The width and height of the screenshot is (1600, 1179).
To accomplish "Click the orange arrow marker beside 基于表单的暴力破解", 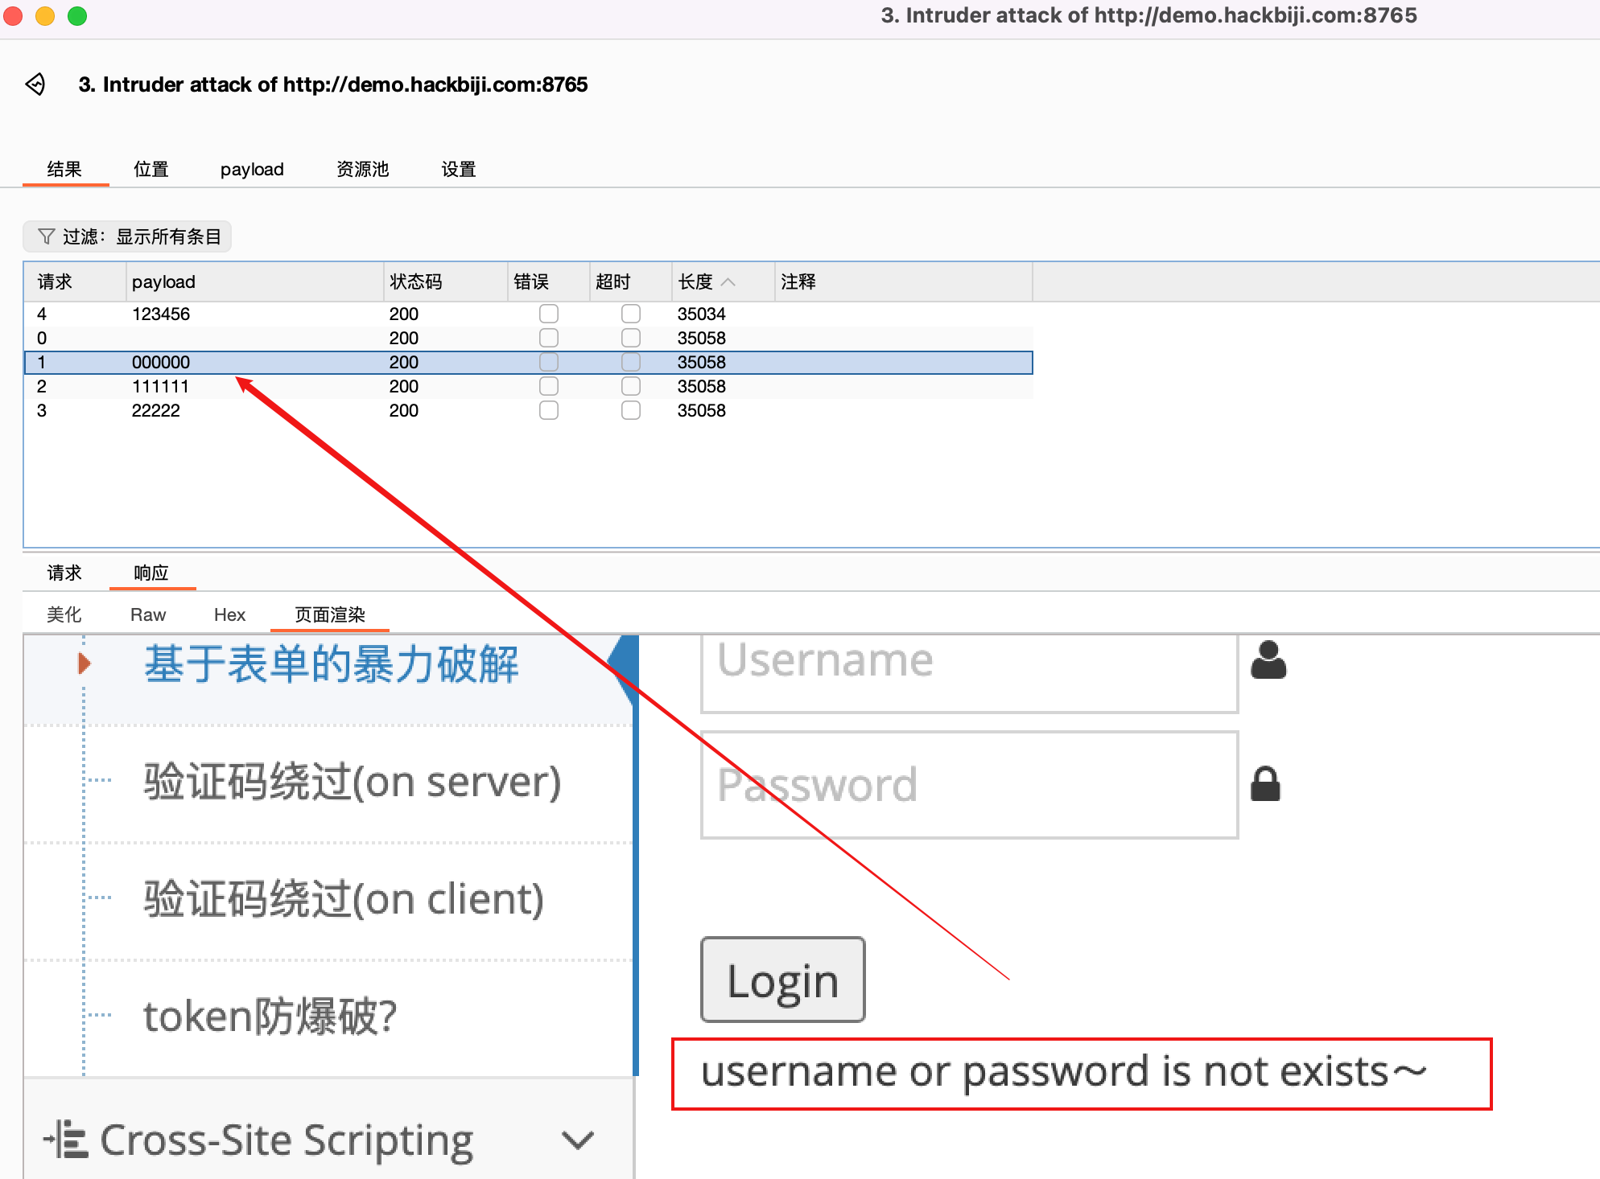I will click(x=84, y=663).
